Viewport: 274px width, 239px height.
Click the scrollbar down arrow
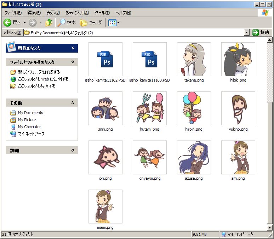(269, 227)
